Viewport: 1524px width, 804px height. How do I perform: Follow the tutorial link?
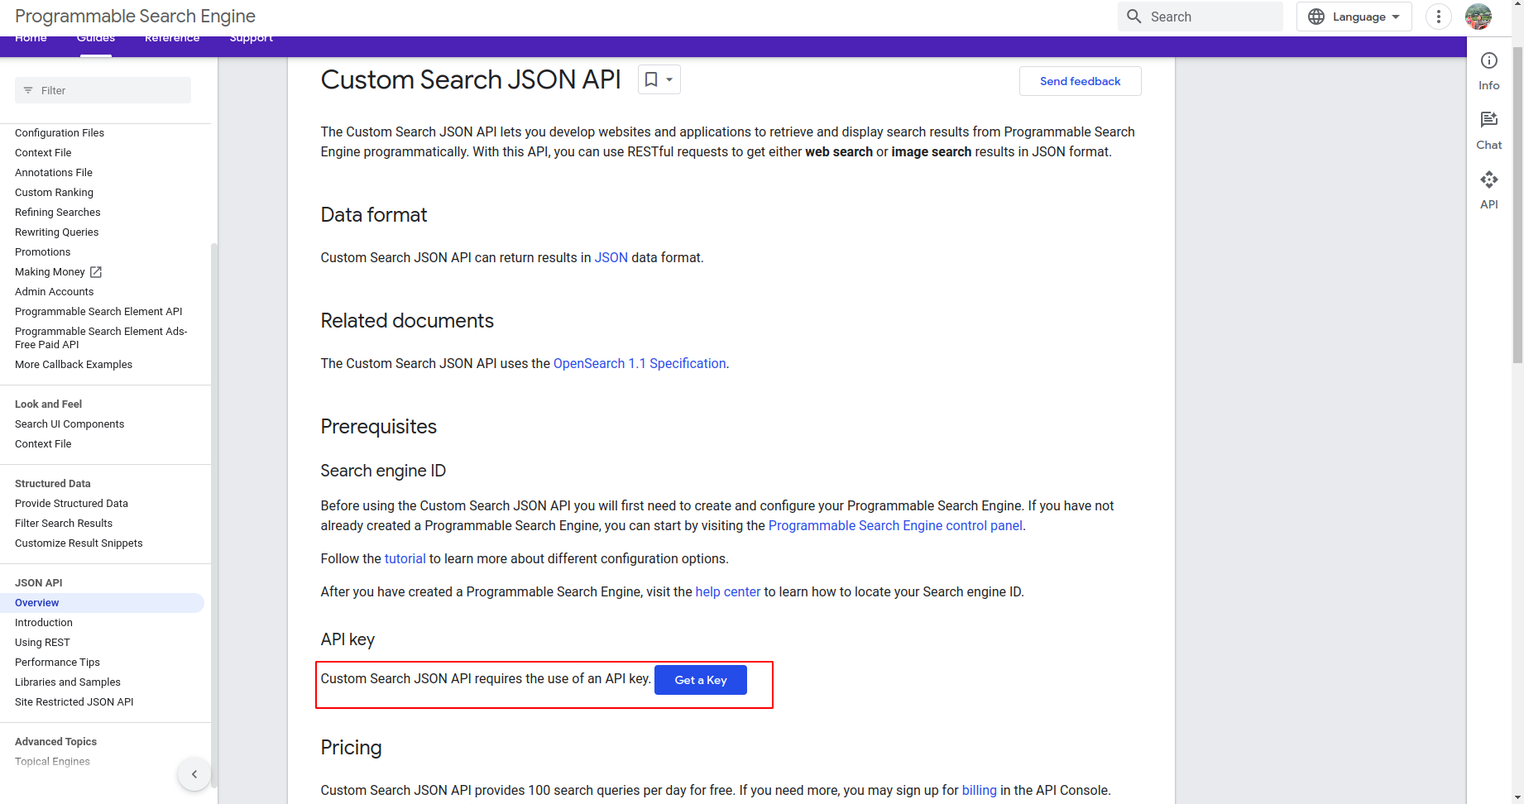405,559
